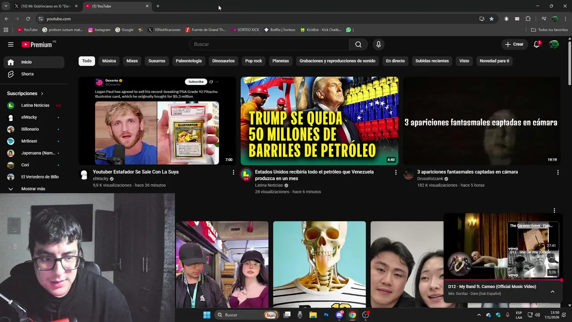
Task: Open options for Estados Unidos petróleo video
Action: click(395, 172)
